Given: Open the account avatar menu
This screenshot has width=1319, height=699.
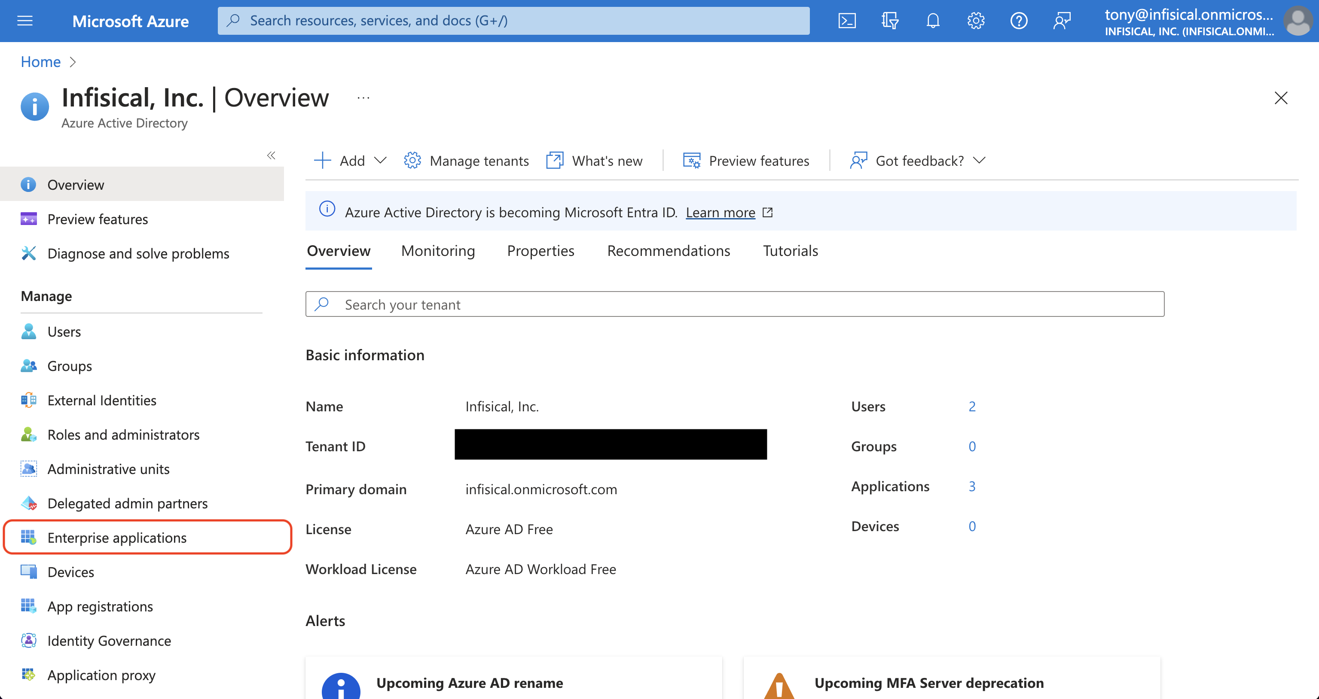Looking at the screenshot, I should coord(1298,21).
